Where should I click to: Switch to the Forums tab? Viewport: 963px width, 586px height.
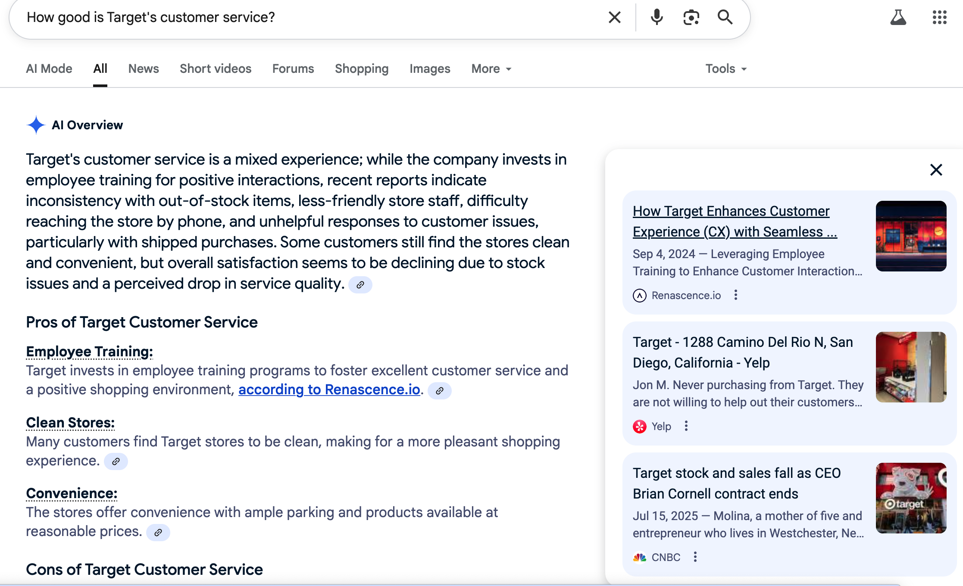pos(293,69)
